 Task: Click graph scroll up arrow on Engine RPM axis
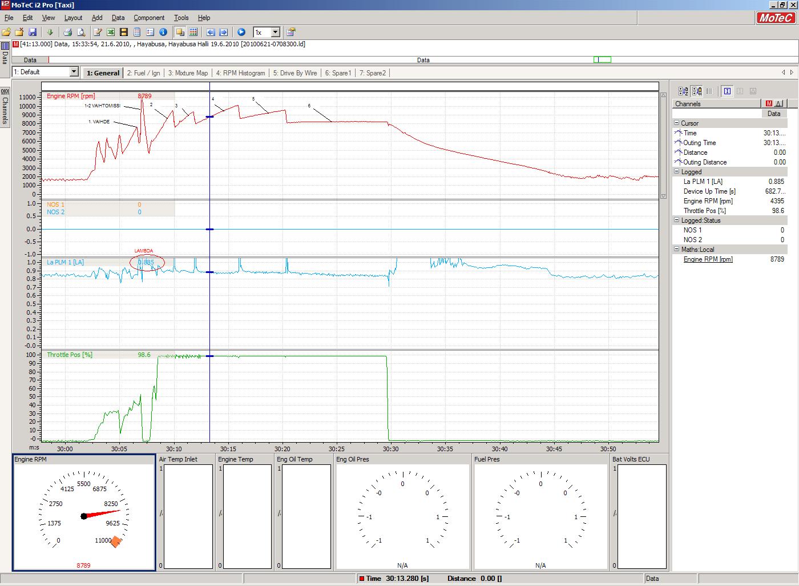click(x=663, y=95)
